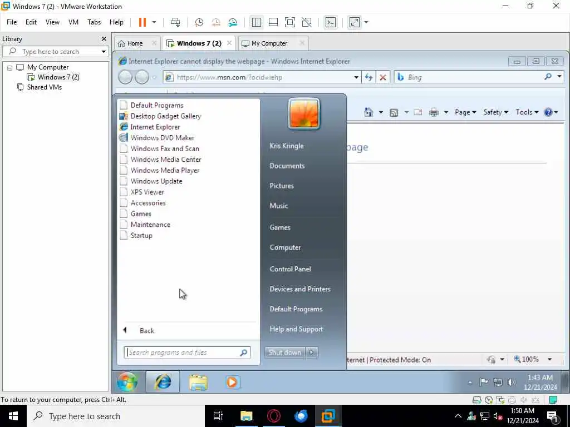
Task: Click the Shut down button
Action: click(x=284, y=352)
